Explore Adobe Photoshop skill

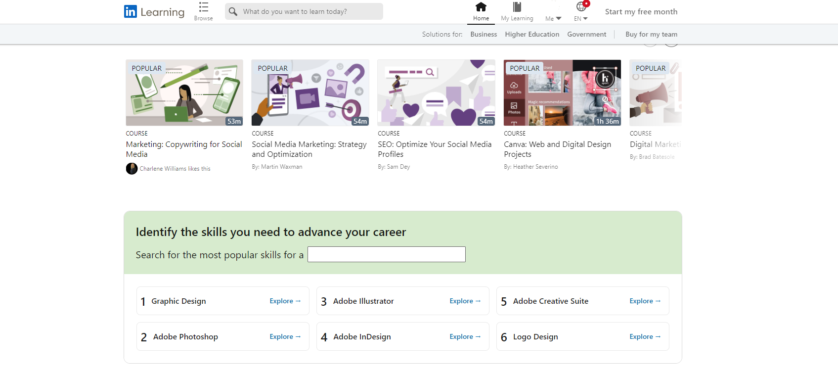285,336
